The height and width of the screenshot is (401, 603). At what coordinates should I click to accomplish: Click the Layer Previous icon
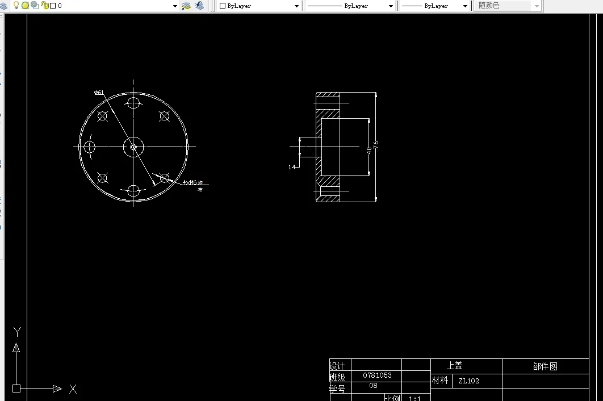pos(199,6)
